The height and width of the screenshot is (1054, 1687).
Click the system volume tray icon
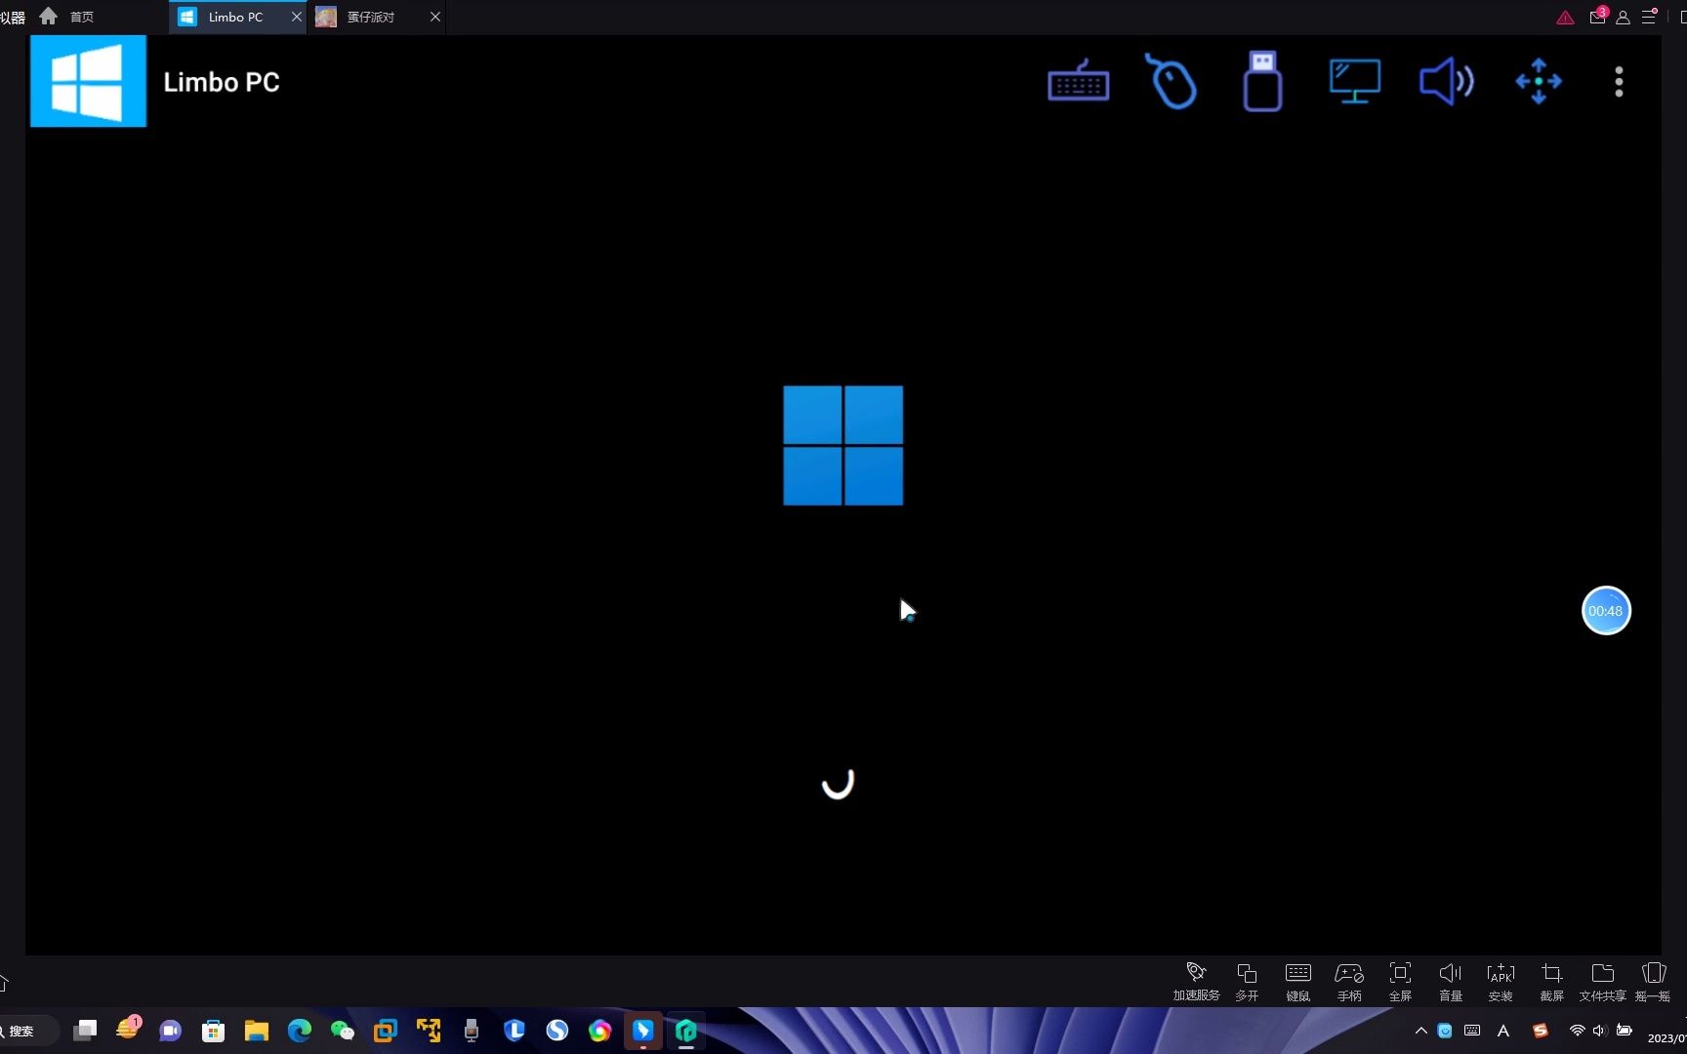(x=1599, y=1031)
